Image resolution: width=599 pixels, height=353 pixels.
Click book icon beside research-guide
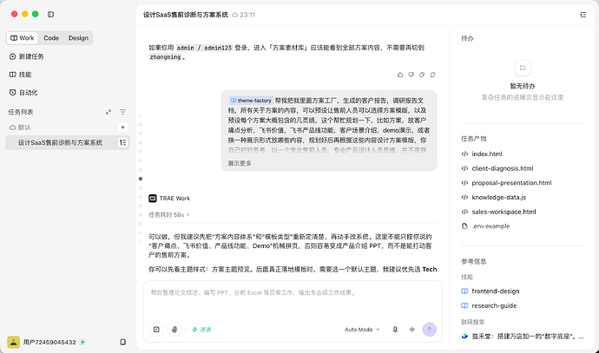pos(464,305)
